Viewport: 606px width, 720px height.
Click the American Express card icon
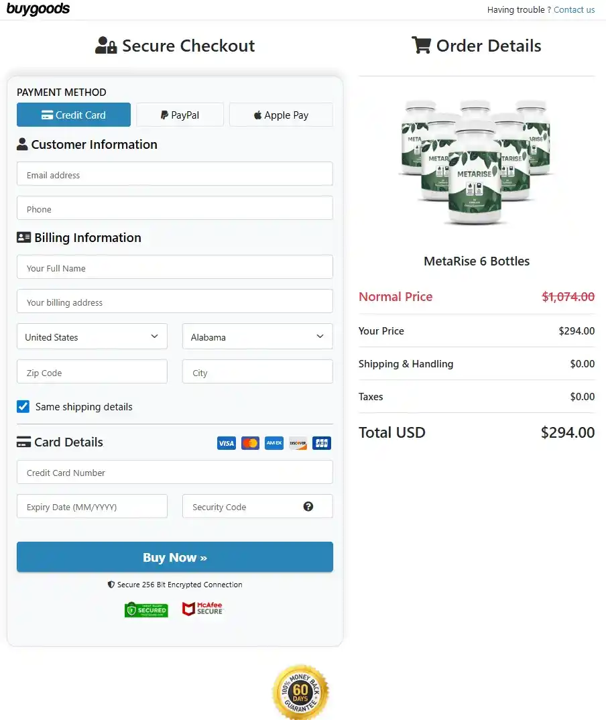tap(274, 443)
